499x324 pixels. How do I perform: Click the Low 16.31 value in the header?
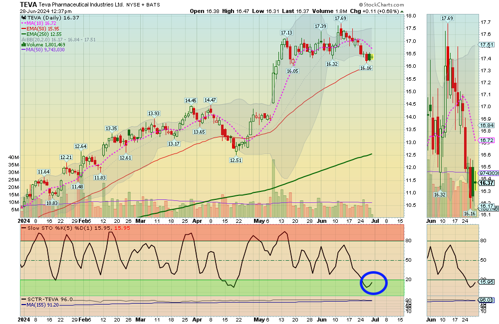pos(265,11)
